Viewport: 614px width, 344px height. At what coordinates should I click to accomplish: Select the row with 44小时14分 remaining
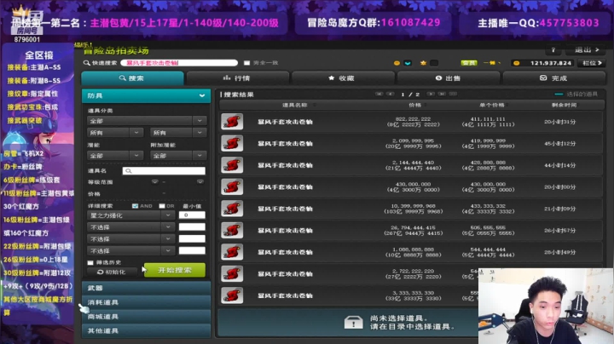[411, 165]
